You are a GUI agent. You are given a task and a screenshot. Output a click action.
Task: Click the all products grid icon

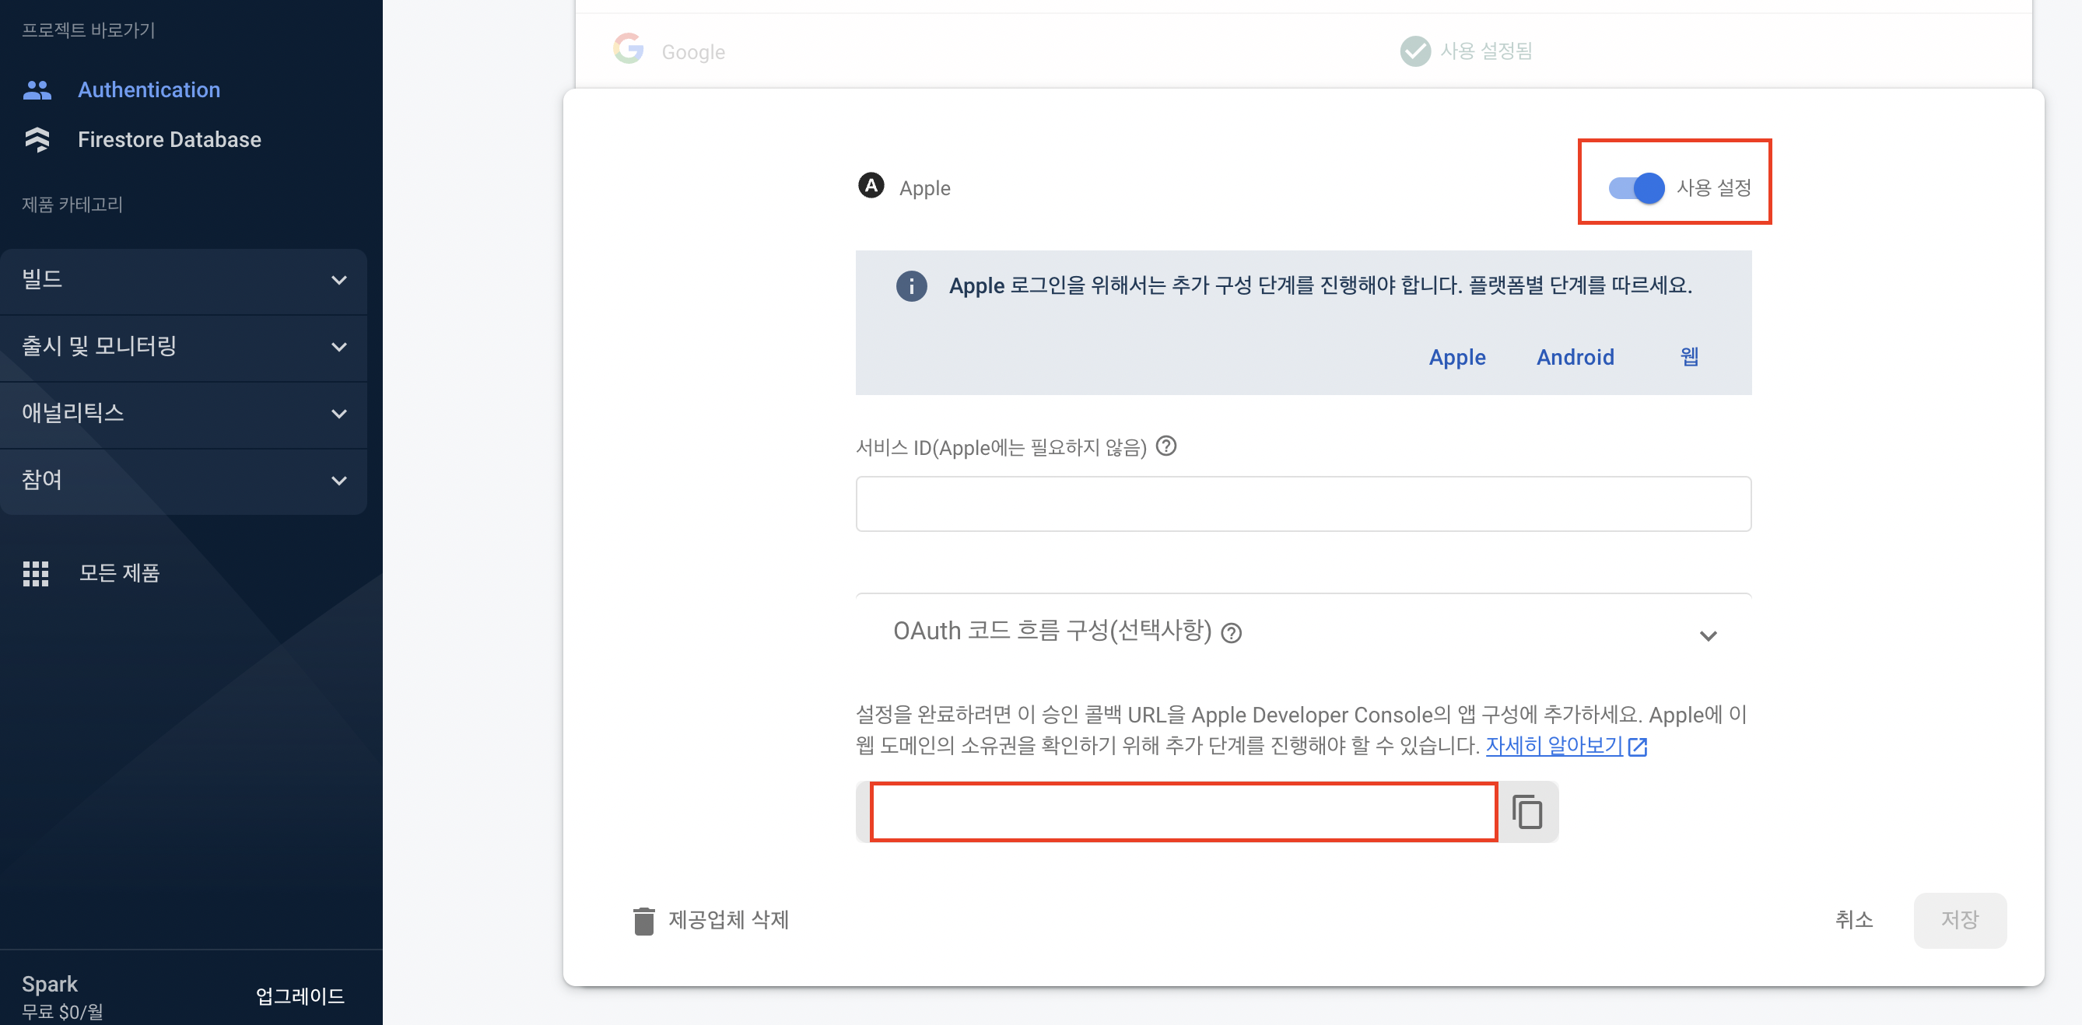click(x=36, y=573)
